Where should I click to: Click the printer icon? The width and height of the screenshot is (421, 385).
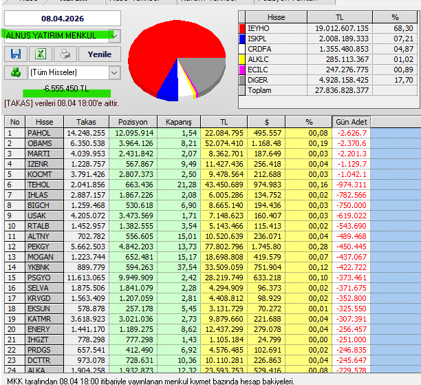(x=65, y=54)
